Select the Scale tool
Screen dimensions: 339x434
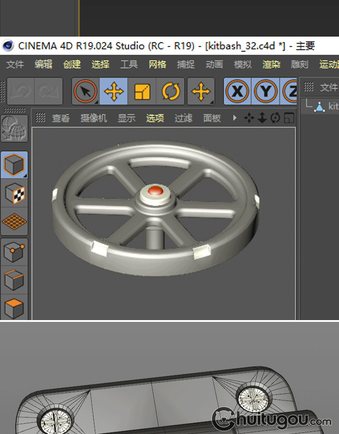[x=142, y=91]
